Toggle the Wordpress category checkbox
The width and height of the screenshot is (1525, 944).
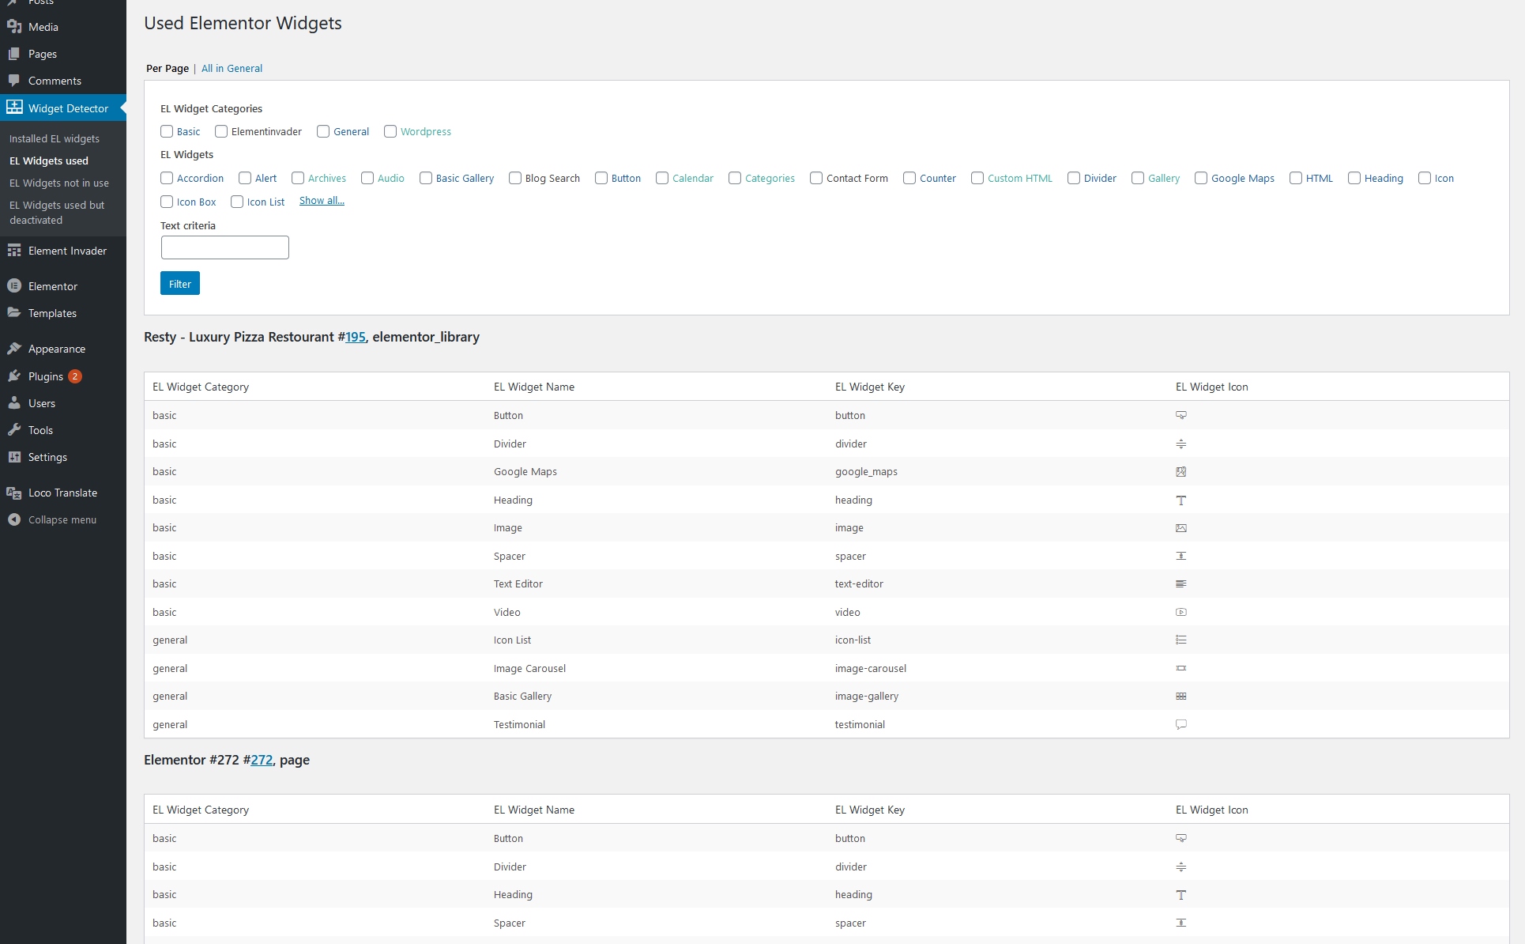coord(390,131)
